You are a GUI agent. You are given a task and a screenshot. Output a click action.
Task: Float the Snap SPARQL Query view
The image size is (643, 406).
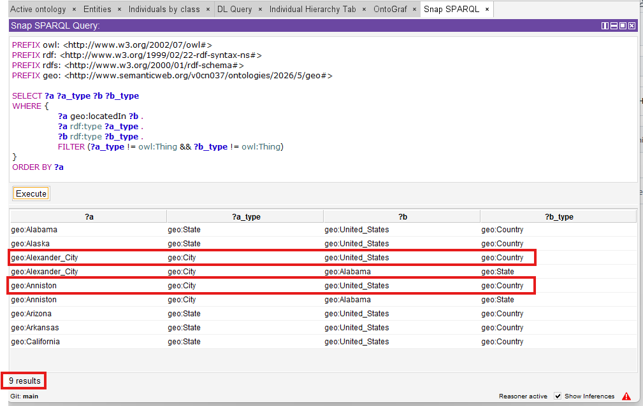pyautogui.click(x=623, y=26)
